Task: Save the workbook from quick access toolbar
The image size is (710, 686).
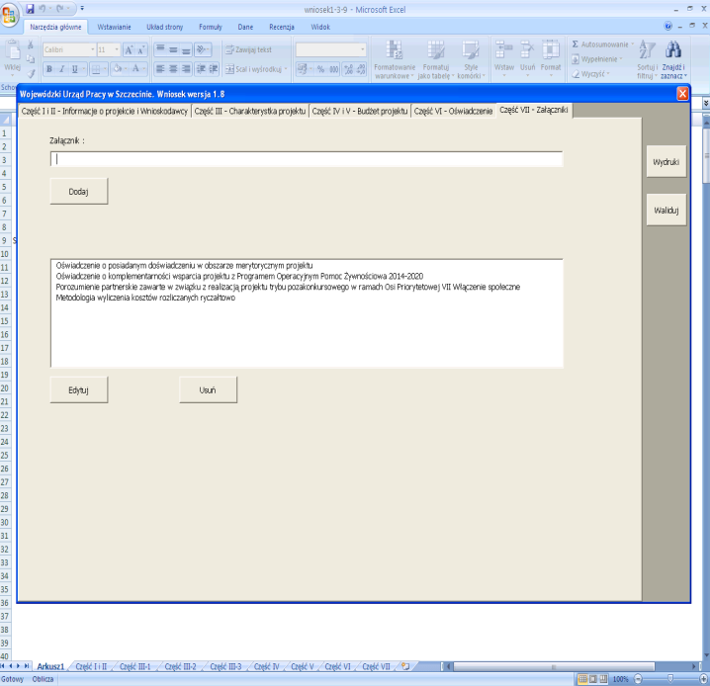Action: coord(30,9)
